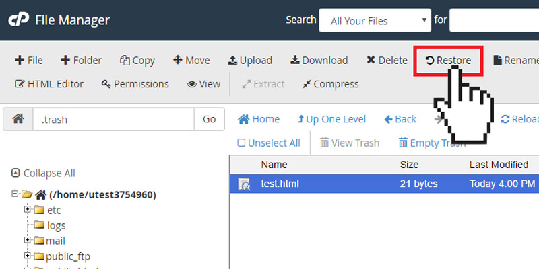Download the selected file
Viewport: 539px width, 269px height.
pyautogui.click(x=319, y=61)
